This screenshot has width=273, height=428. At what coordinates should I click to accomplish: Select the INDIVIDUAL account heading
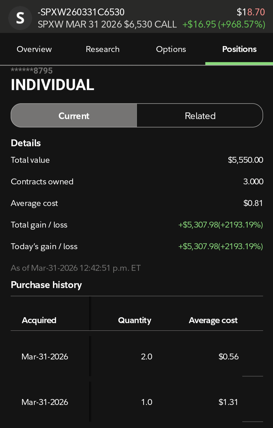[52, 85]
